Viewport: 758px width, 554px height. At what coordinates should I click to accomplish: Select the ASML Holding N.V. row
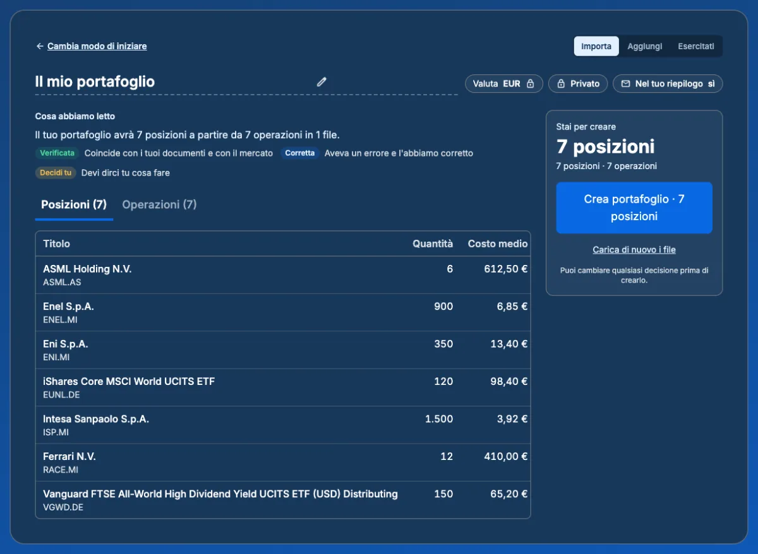coord(283,275)
